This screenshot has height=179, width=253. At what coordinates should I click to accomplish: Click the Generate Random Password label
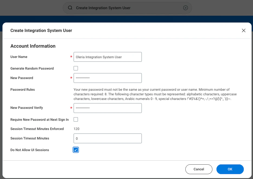pyautogui.click(x=32, y=69)
